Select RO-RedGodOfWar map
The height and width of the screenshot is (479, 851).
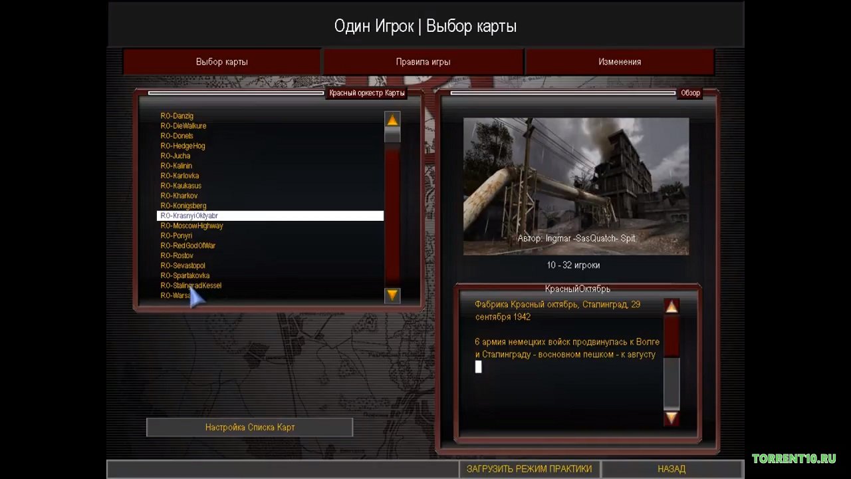pyautogui.click(x=187, y=245)
